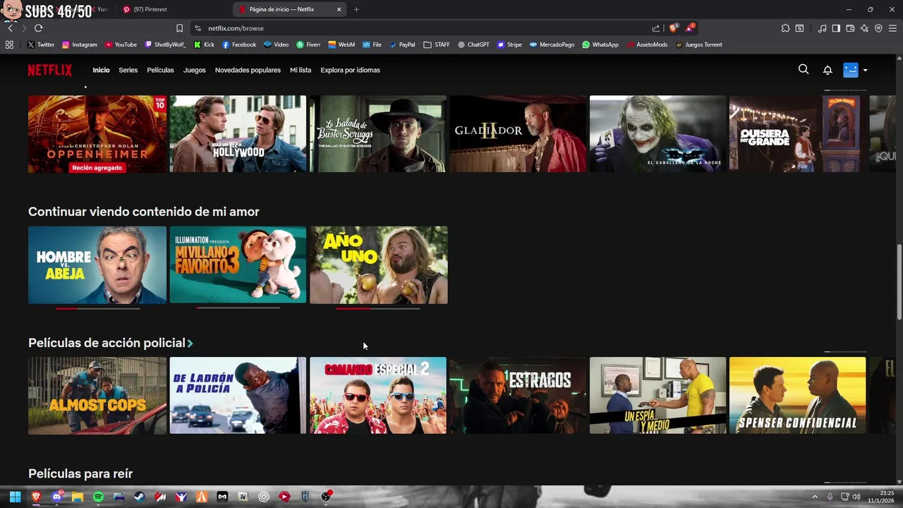The width and height of the screenshot is (903, 508).
Task: Open a new browser tab
Action: point(356,9)
